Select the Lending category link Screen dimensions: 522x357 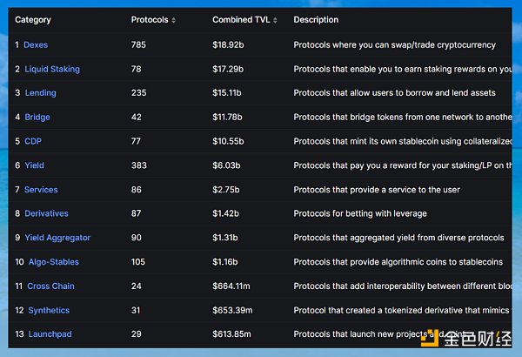40,93
